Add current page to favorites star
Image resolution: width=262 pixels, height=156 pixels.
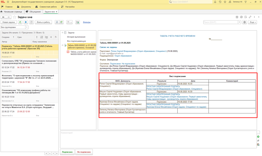click(x=15, y=17)
